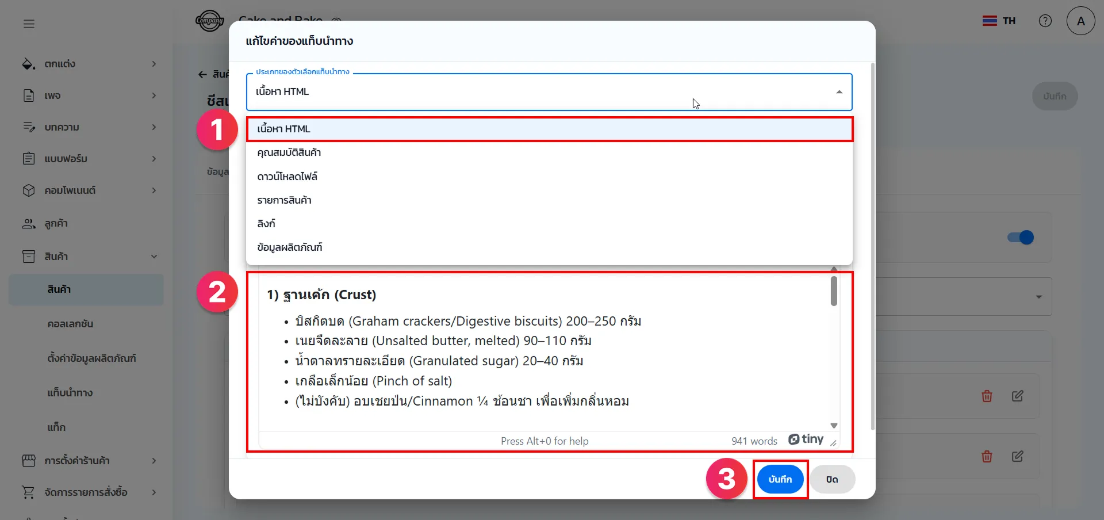1104x520 pixels.
Task: Click the editor resize handle corner
Action: pyautogui.click(x=833, y=442)
